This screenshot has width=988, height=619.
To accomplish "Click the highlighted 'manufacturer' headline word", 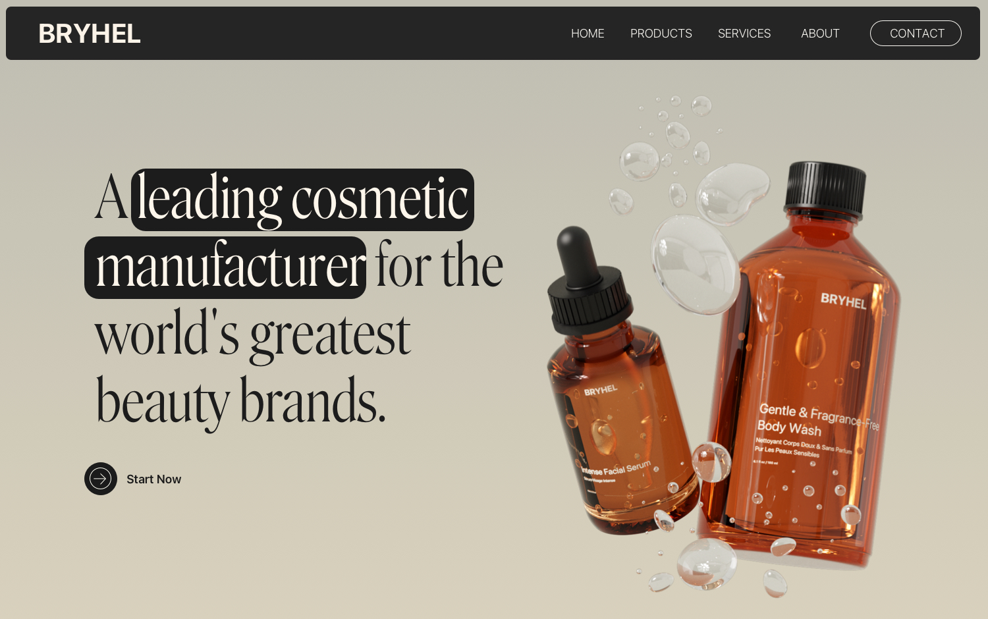I will pos(225,267).
